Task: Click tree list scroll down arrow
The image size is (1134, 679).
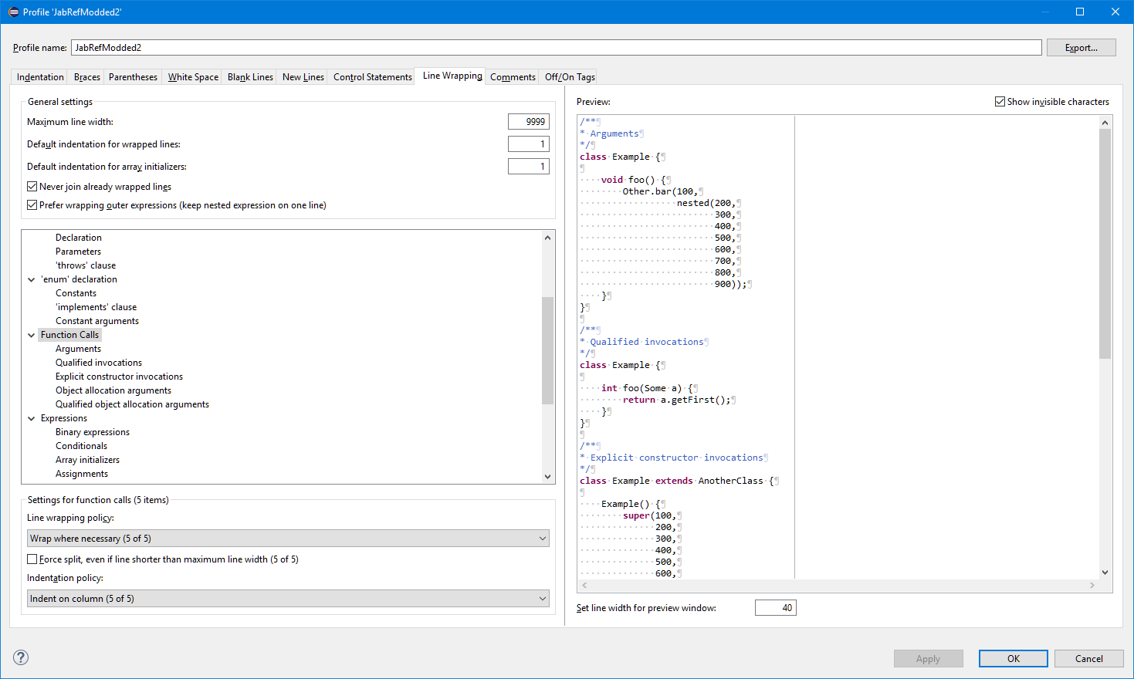Action: tap(548, 477)
